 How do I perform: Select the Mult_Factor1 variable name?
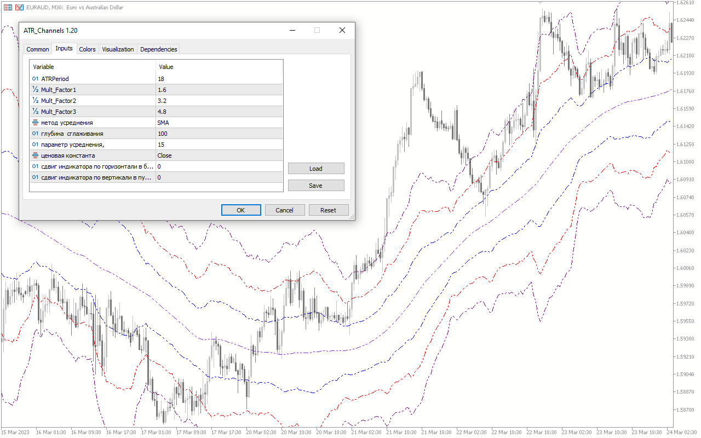coord(59,90)
